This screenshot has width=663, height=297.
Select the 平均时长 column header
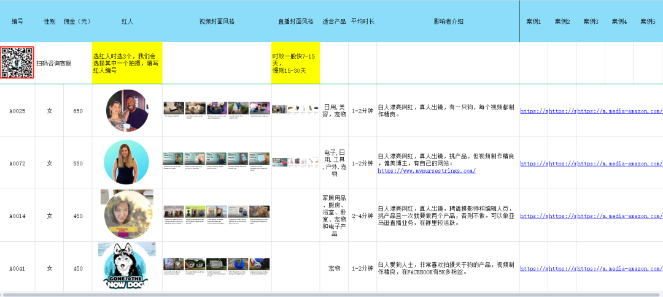[362, 21]
